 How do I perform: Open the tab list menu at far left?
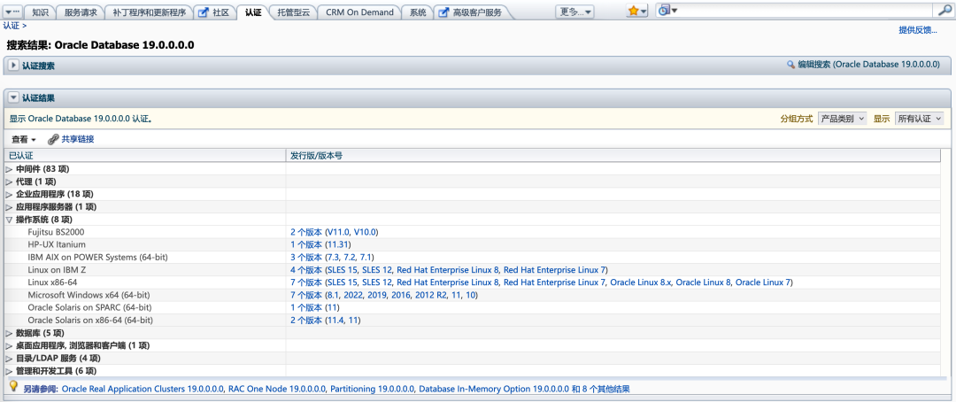[x=12, y=12]
